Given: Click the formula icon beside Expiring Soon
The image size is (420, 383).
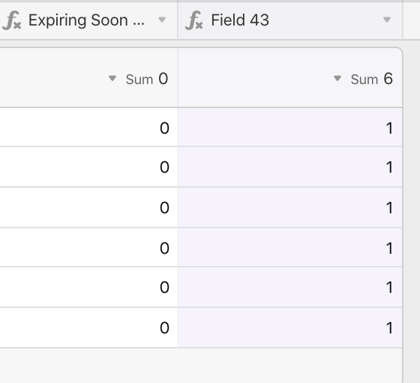Looking at the screenshot, I should tap(11, 20).
